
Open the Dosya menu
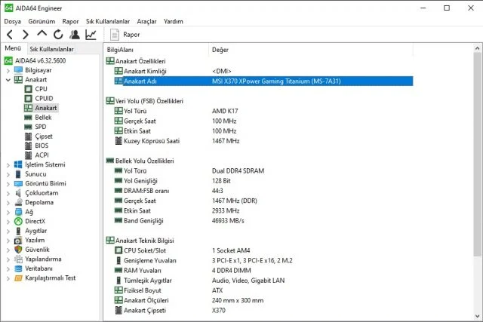[x=12, y=22]
